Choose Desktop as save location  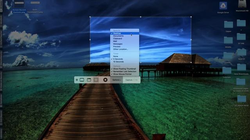pyautogui.click(x=125, y=33)
